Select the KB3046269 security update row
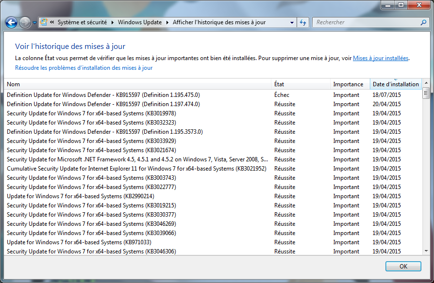The image size is (434, 283). (x=213, y=224)
